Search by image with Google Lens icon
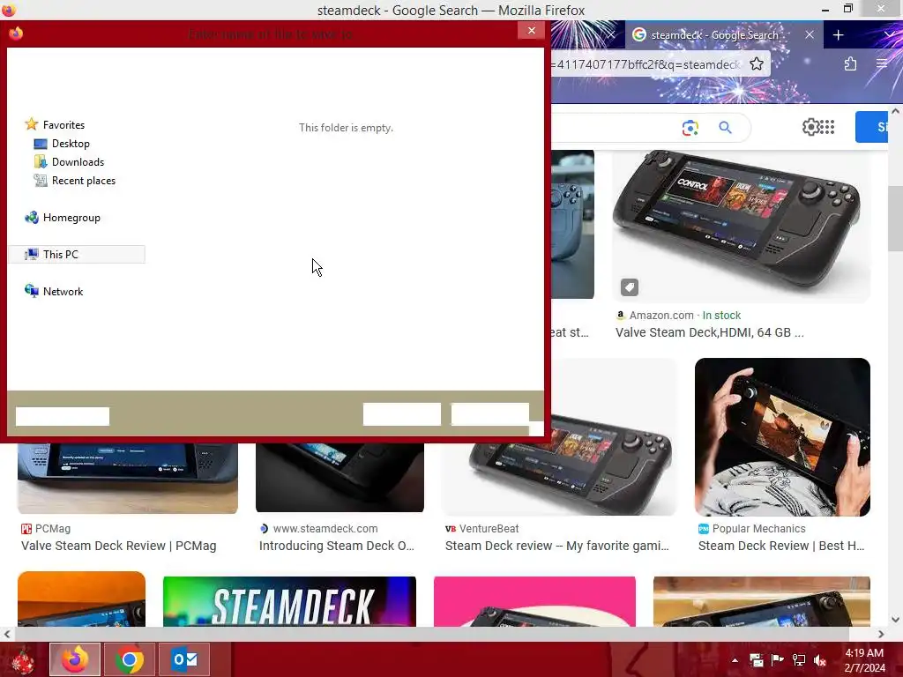The image size is (903, 677). click(x=690, y=127)
